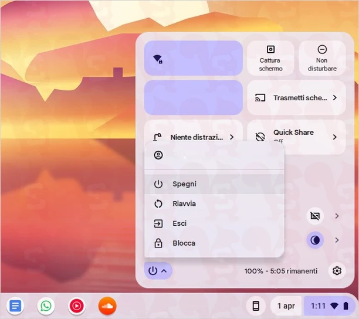Expand Niente distrazioni chevron
359x319 pixels.
tap(232, 137)
